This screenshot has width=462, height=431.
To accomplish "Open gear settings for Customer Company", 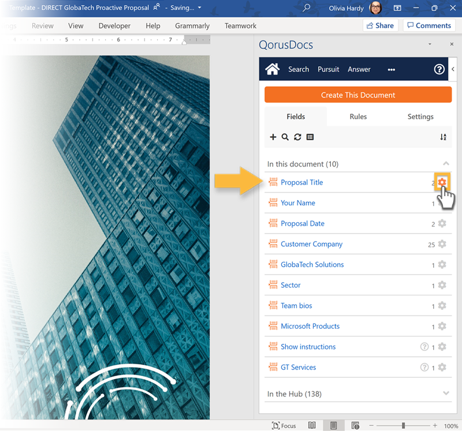I will pyautogui.click(x=442, y=244).
